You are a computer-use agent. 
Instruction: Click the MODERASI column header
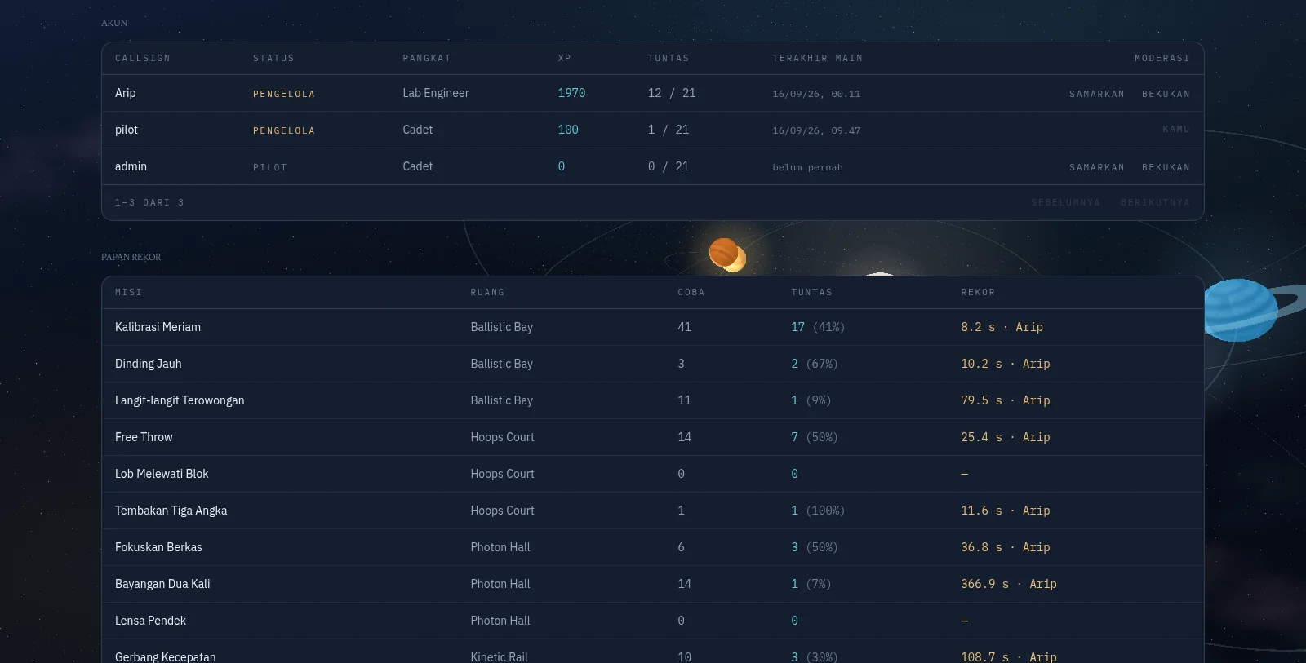pos(1162,58)
